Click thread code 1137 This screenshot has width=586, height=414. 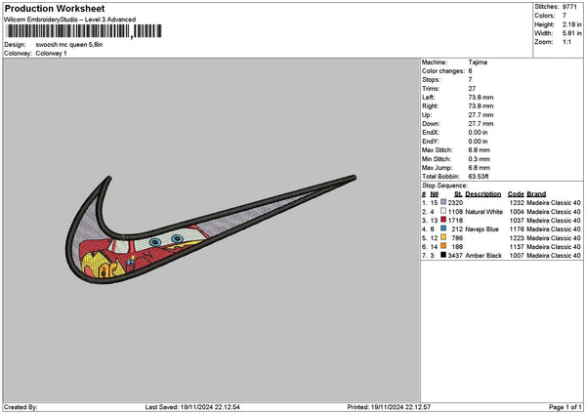click(517, 247)
